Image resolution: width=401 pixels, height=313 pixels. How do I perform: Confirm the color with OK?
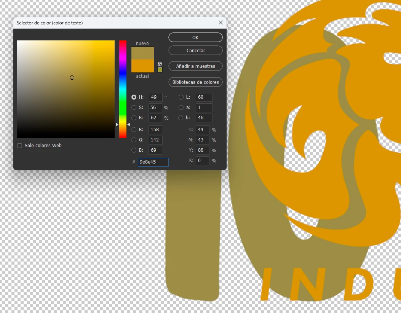click(195, 37)
